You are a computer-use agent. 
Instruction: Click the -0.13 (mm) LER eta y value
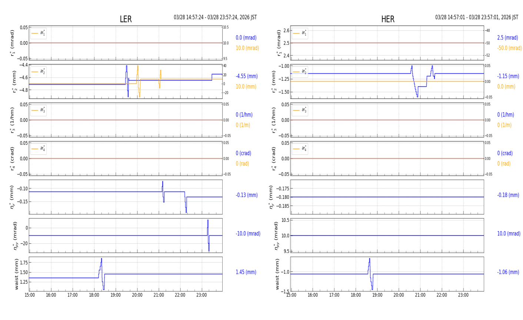coord(247,195)
